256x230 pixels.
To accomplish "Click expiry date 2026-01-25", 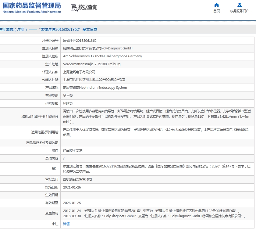I will tap(72, 203).
